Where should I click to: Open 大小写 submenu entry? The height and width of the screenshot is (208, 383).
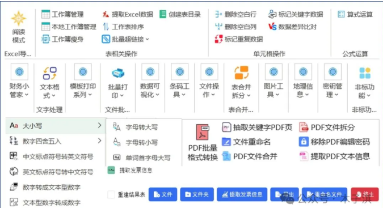[x=56, y=126]
